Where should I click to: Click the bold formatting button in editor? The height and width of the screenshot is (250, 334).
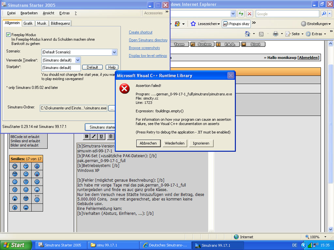pos(87,136)
